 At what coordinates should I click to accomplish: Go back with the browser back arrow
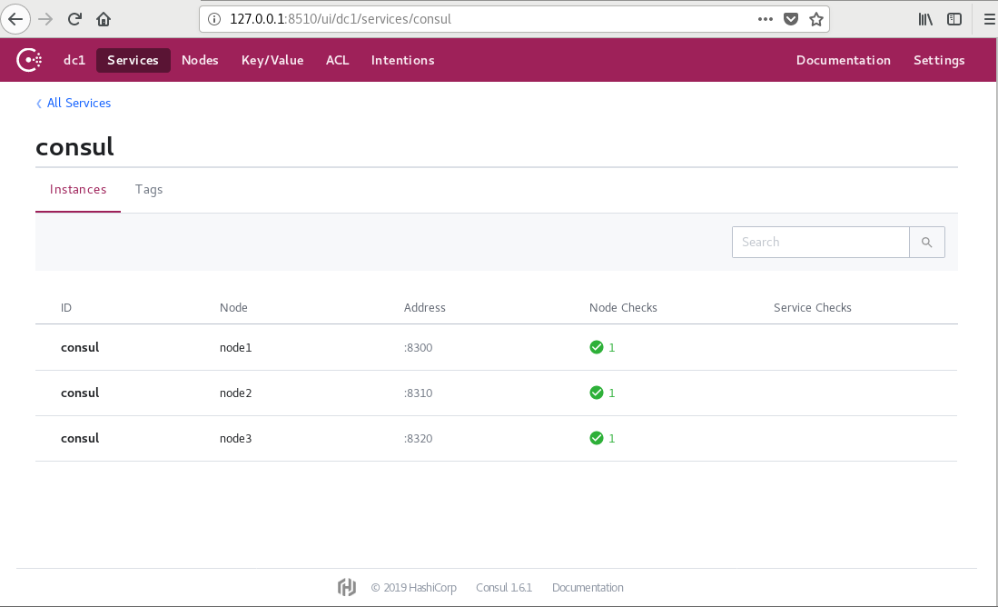pyautogui.click(x=15, y=19)
